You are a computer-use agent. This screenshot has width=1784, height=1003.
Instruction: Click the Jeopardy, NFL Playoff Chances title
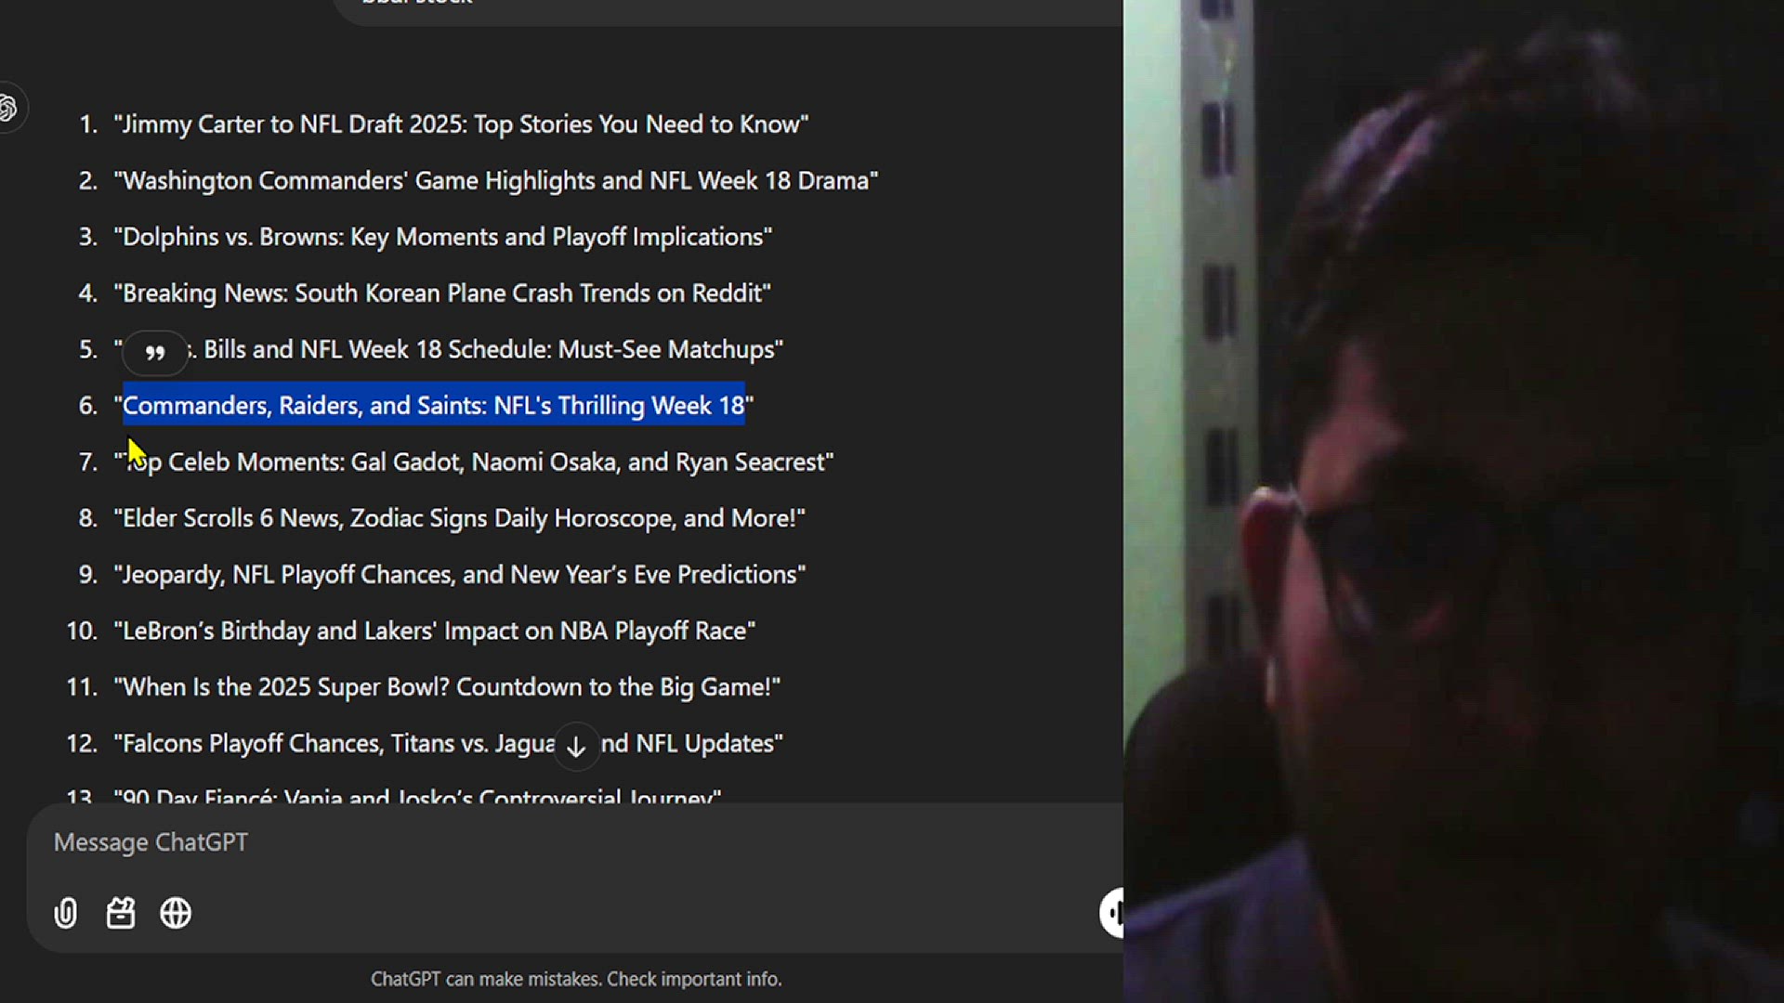[460, 575]
